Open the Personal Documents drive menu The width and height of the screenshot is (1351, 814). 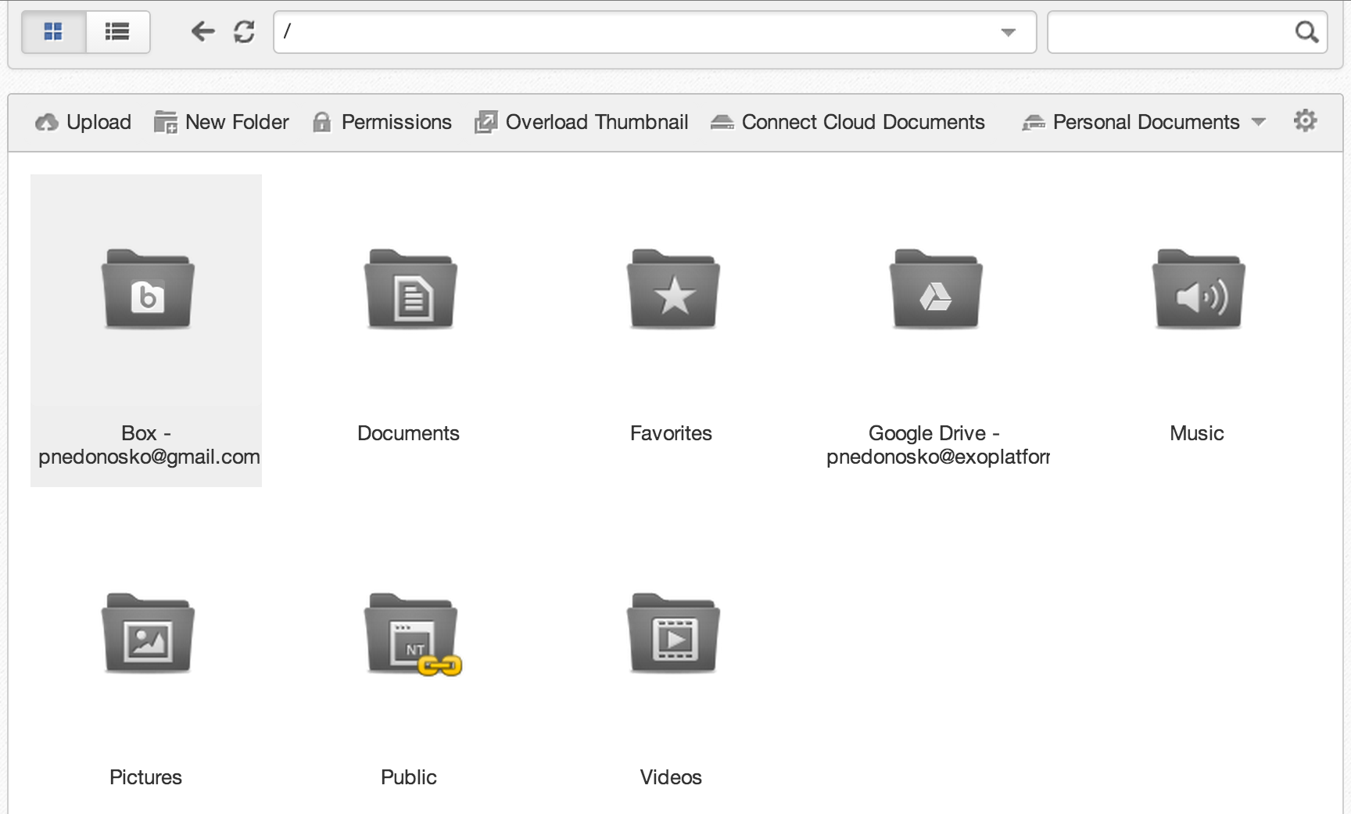[x=1146, y=122]
